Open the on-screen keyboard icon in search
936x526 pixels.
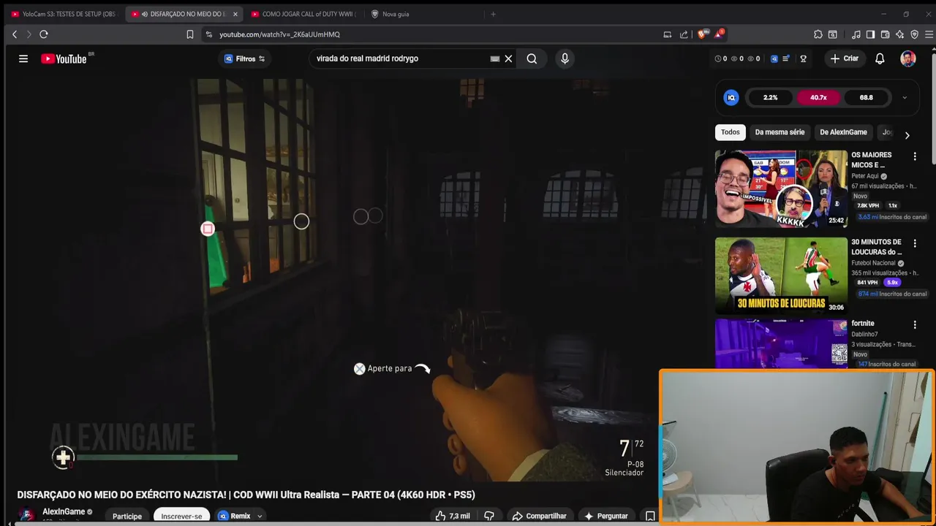(x=495, y=58)
